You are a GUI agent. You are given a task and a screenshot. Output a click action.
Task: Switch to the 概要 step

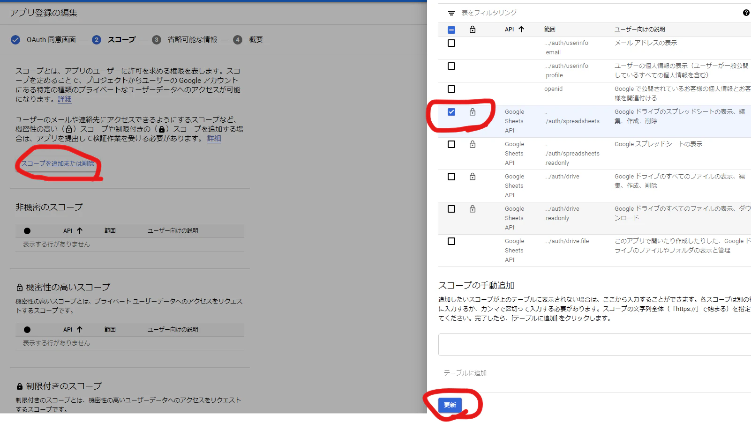pyautogui.click(x=256, y=40)
